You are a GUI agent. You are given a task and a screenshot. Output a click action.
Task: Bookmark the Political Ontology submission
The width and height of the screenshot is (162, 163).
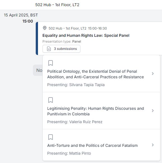[51, 63]
